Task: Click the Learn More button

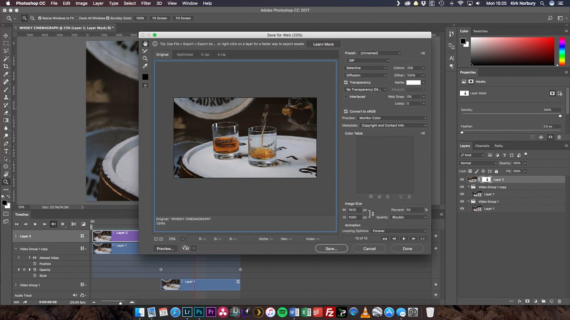Action: coord(323,44)
